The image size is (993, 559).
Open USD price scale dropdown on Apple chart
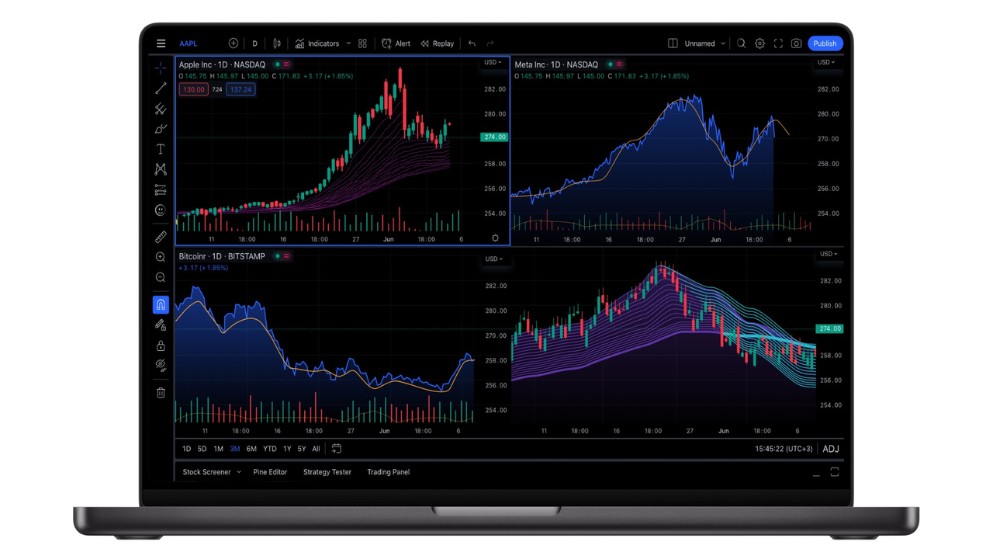click(492, 62)
